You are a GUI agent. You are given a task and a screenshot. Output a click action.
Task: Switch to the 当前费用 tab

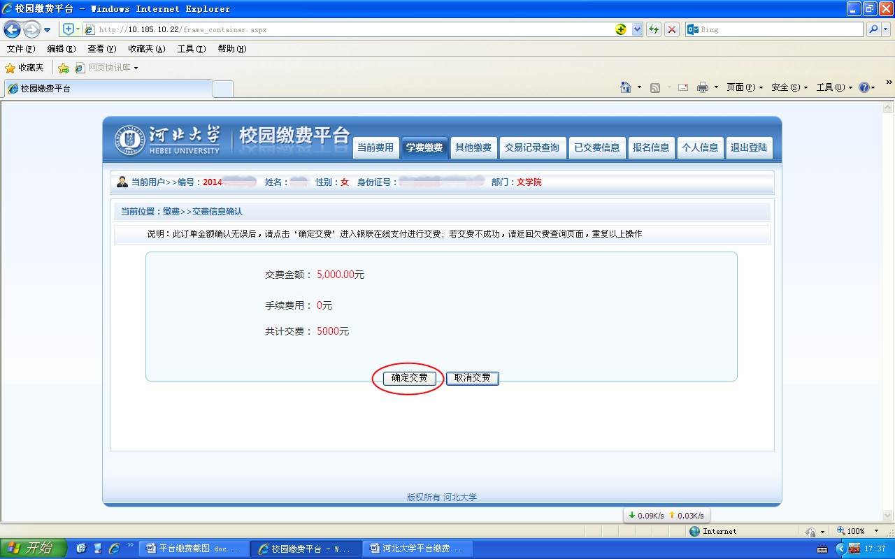click(x=375, y=147)
